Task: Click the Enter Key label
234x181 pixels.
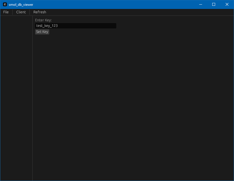Action: [x=43, y=20]
